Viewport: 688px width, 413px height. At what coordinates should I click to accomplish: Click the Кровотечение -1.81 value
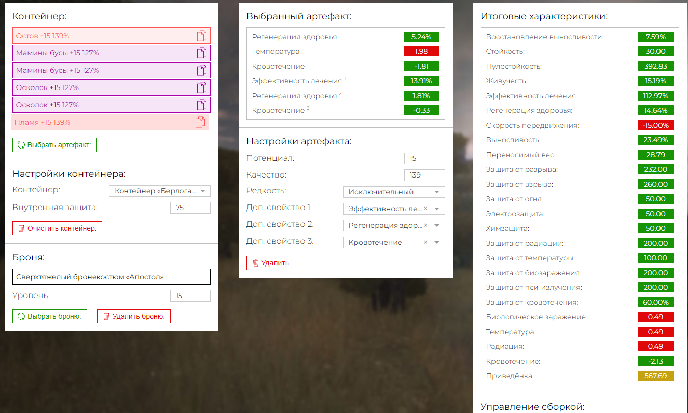[422, 66]
